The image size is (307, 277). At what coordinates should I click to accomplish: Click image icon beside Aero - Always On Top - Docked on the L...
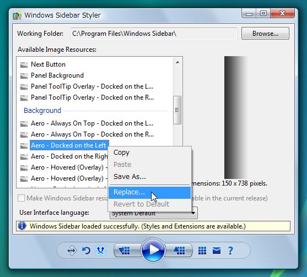(24, 124)
